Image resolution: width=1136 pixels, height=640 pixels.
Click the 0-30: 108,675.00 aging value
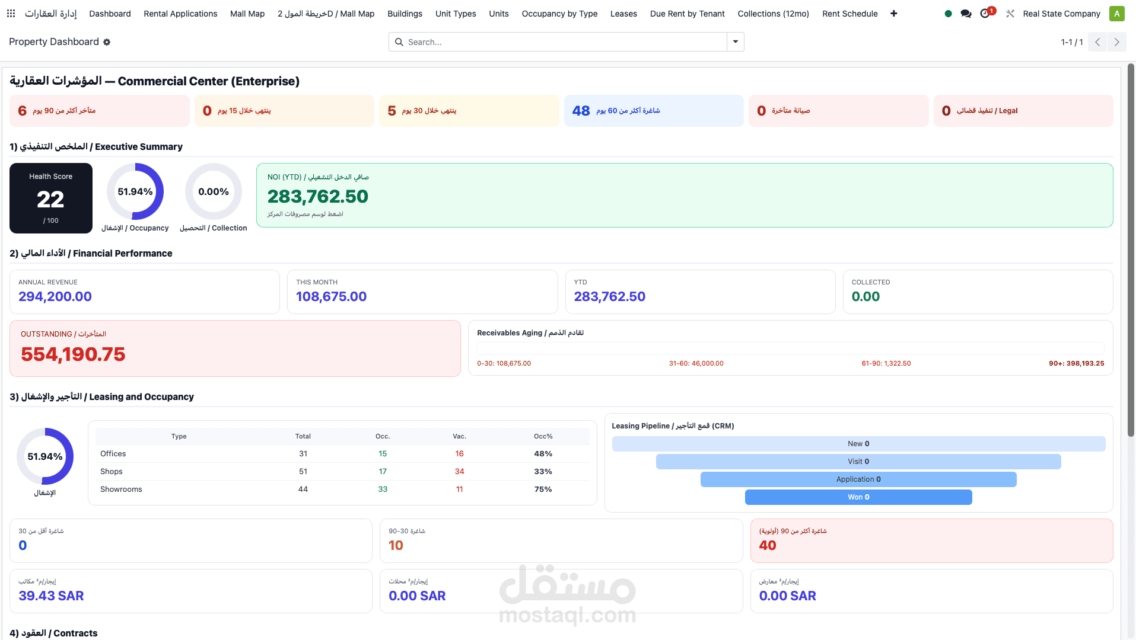pos(504,363)
